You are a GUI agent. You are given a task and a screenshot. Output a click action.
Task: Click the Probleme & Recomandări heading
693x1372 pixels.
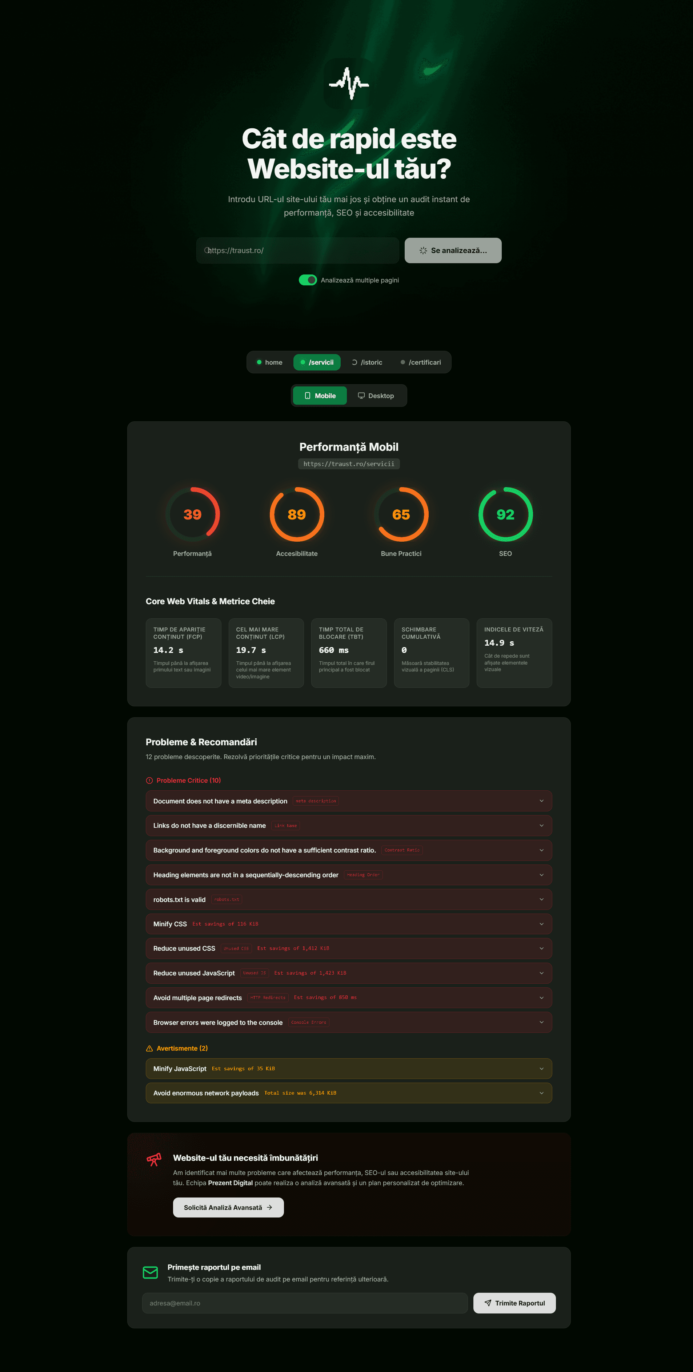[x=201, y=742]
